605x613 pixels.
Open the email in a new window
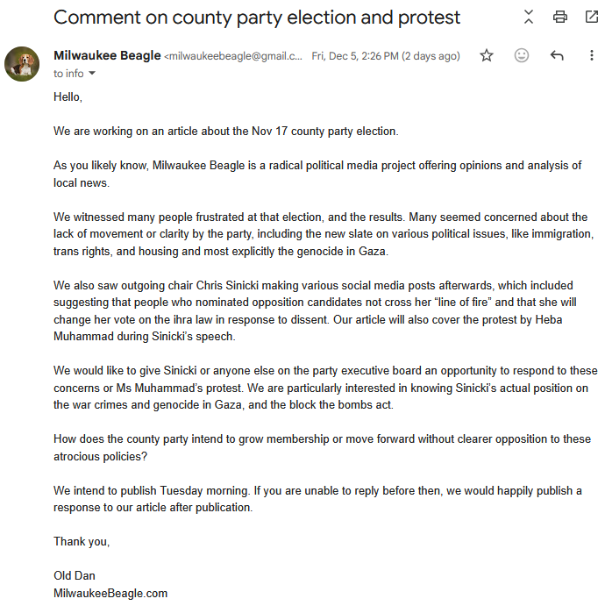pos(592,17)
